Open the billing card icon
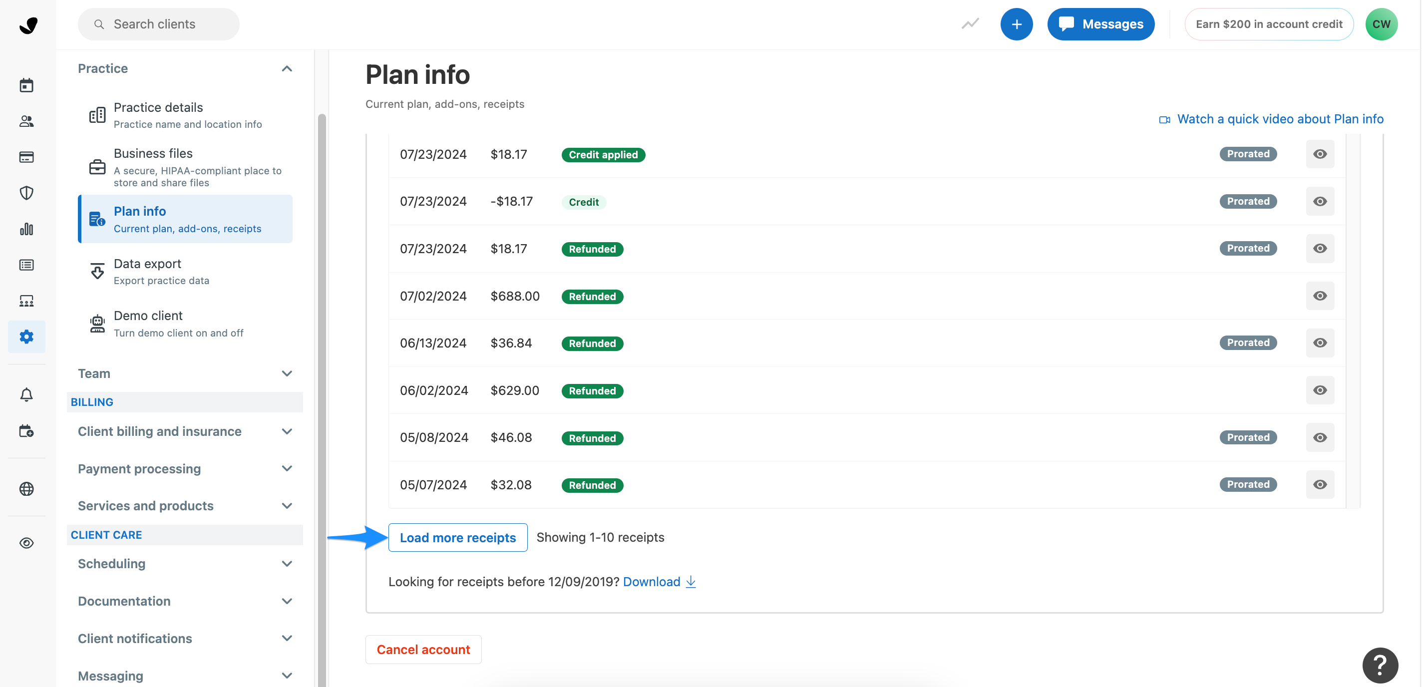This screenshot has width=1422, height=687. pos(26,157)
